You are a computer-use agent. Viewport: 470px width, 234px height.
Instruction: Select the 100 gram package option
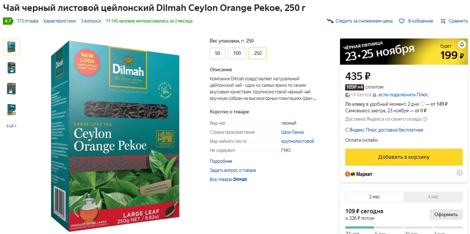pyautogui.click(x=237, y=53)
